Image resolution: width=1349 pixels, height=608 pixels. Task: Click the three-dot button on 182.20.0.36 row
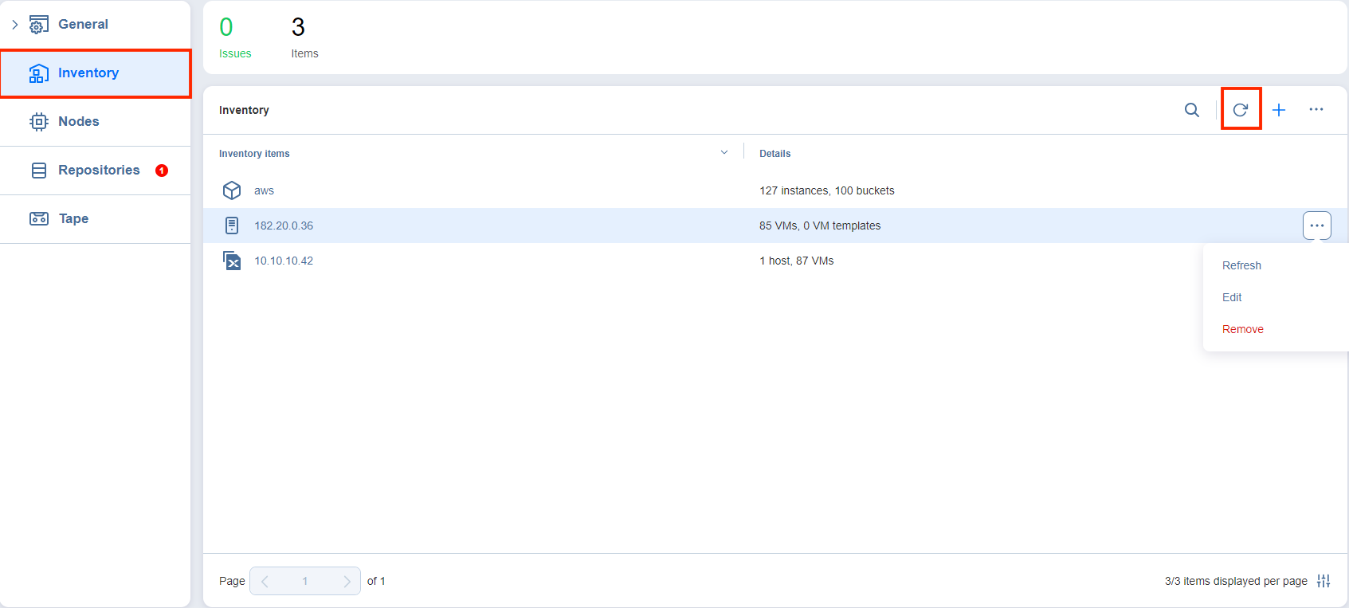point(1316,226)
